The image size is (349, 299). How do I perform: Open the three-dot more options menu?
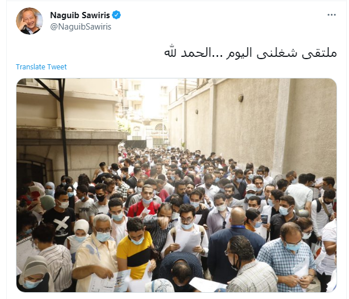331,15
